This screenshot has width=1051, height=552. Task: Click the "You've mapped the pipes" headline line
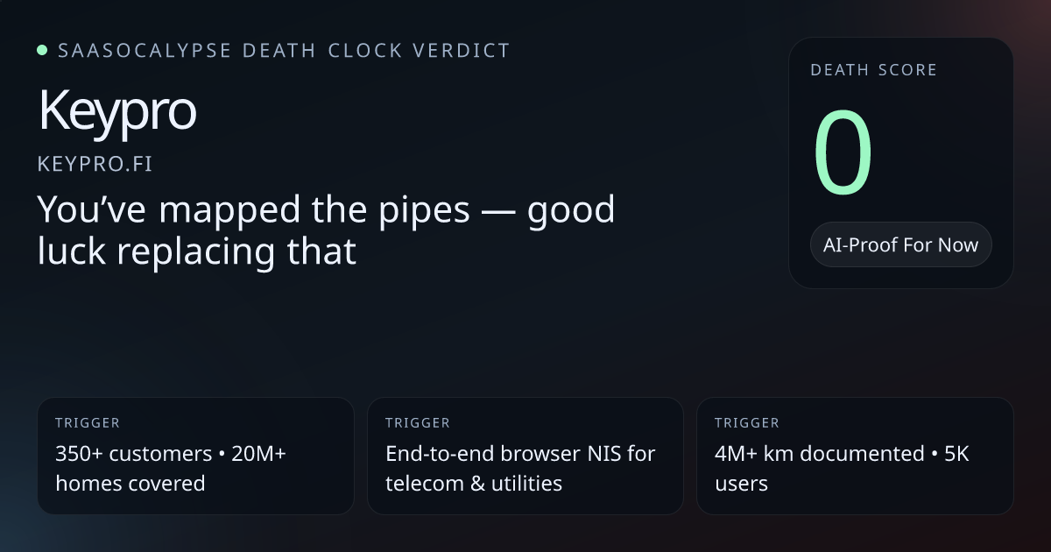[326, 210]
